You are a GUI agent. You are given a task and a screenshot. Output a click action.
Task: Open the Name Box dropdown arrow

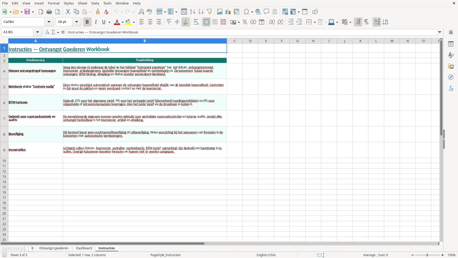(x=37, y=32)
